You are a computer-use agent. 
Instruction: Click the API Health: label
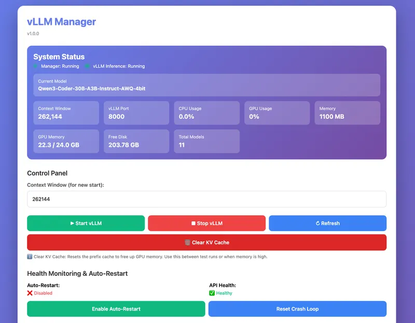coord(223,285)
